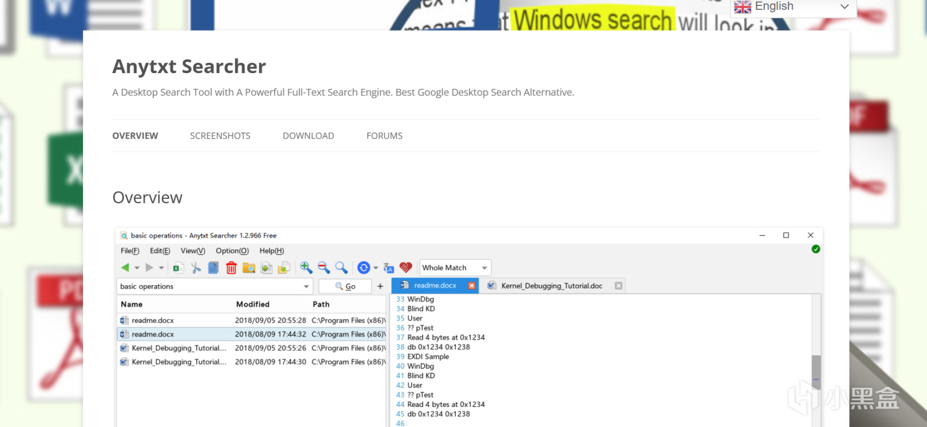927x427 pixels.
Task: Select Kernel_Debugging_Tutorial modified 2018/08/09 17:44:30
Action: pos(252,362)
